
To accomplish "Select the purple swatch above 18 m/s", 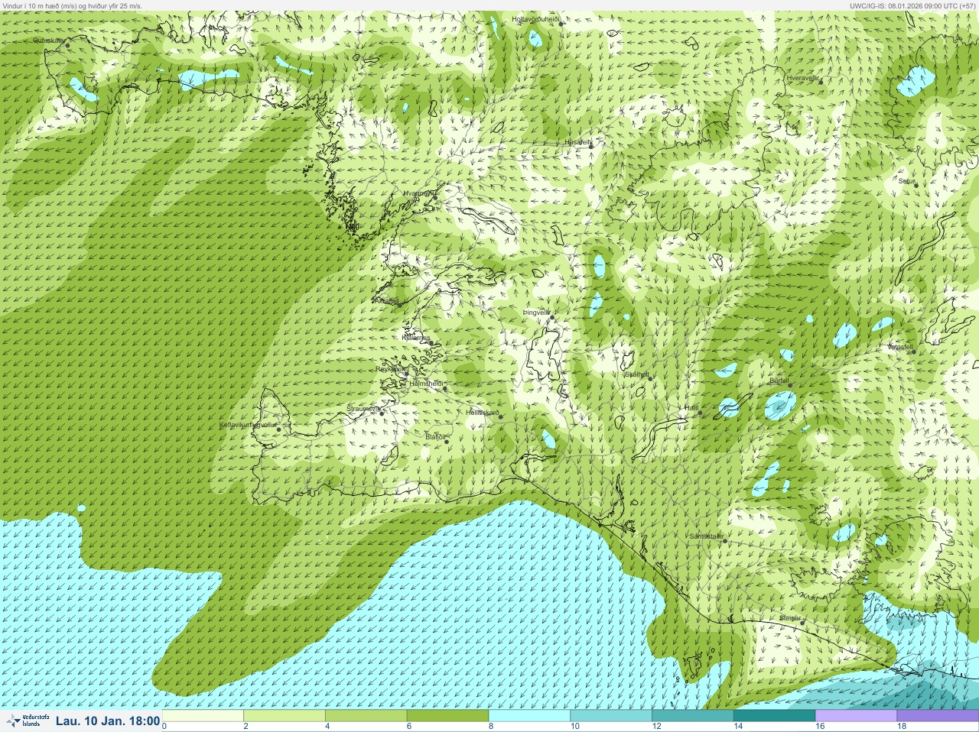I will (x=938, y=716).
